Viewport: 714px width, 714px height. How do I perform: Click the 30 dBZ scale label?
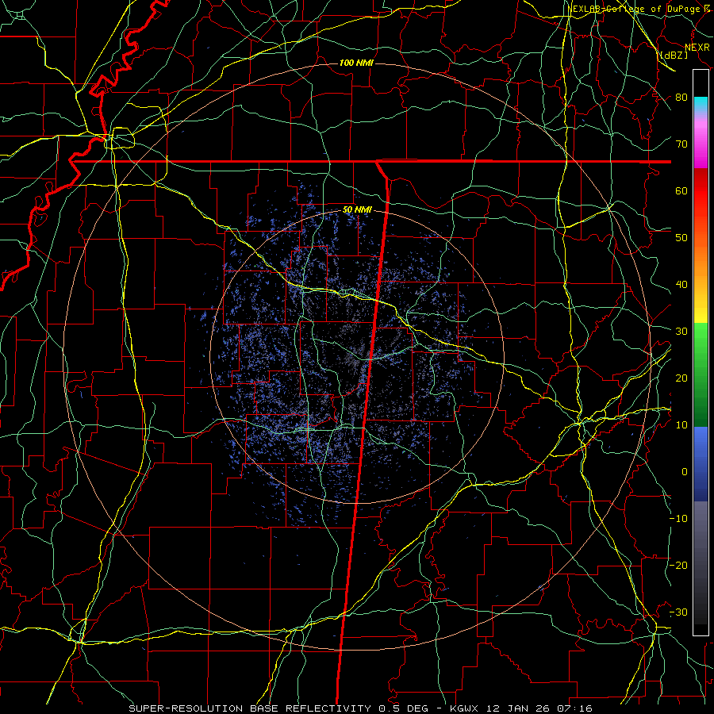click(x=681, y=331)
